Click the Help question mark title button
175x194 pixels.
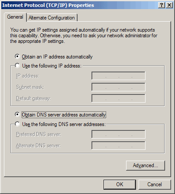click(162, 5)
